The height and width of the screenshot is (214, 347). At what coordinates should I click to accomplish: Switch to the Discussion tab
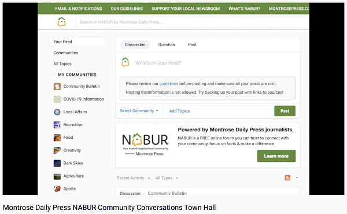(135, 45)
